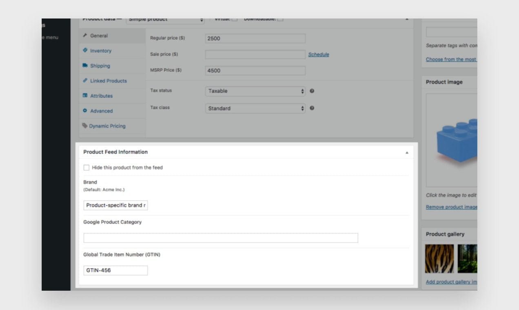Click the Product gallery heading

[x=445, y=234]
